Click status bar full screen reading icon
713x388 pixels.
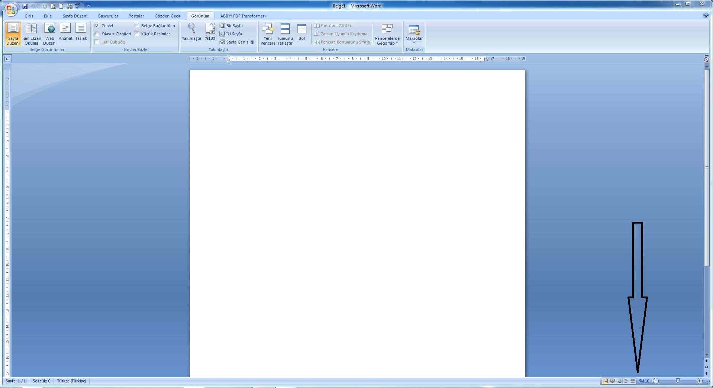[612, 381]
